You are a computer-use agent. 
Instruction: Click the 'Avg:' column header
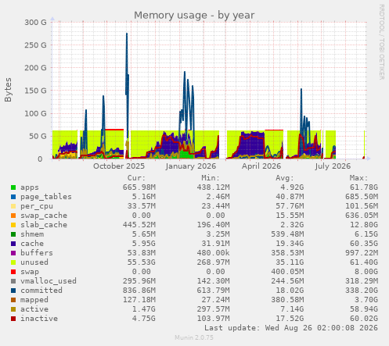(x=285, y=178)
